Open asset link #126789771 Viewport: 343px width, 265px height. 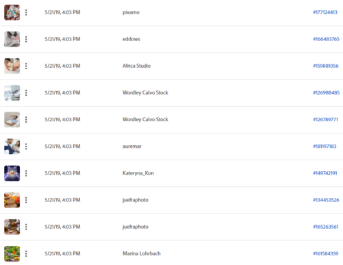click(325, 120)
